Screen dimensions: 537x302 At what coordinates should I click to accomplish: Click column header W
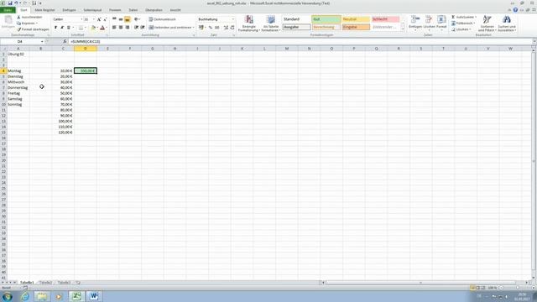coord(510,49)
